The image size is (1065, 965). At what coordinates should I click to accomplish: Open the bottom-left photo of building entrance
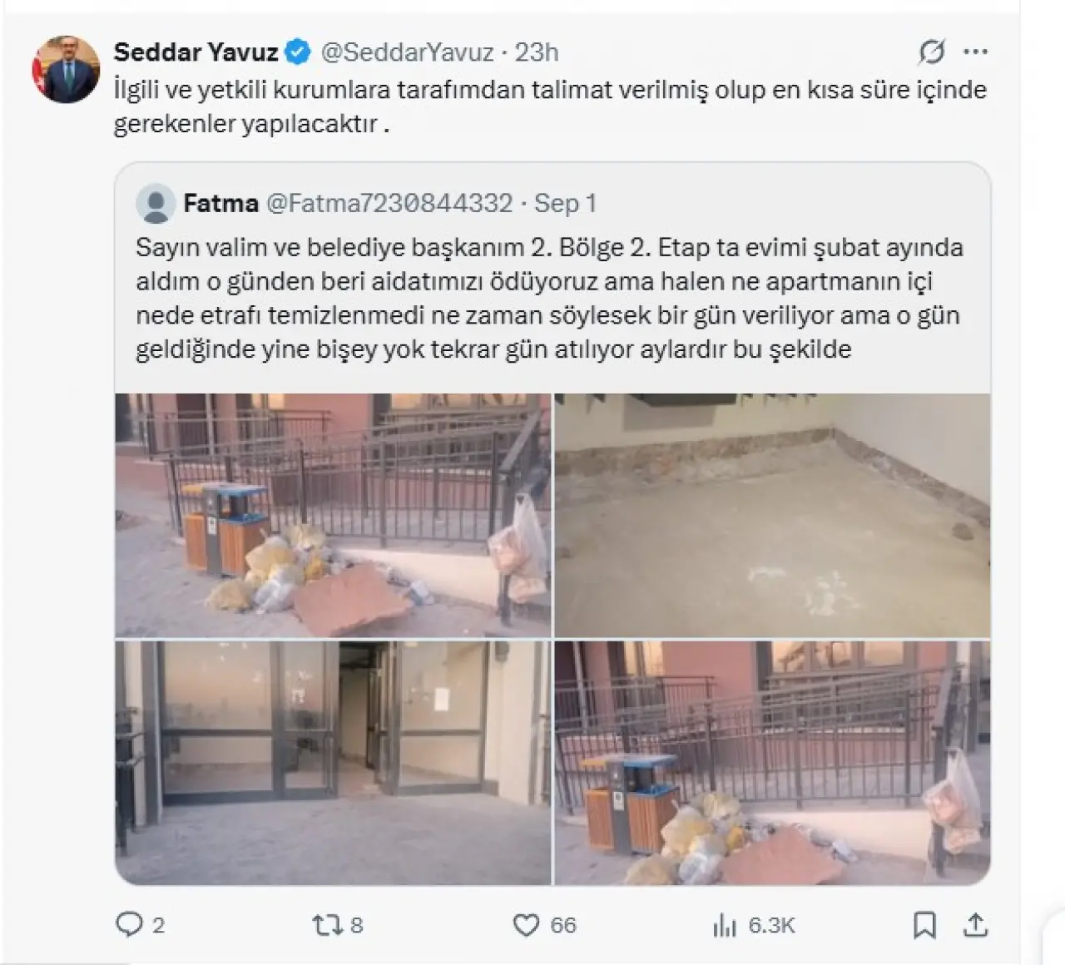pyautogui.click(x=333, y=763)
